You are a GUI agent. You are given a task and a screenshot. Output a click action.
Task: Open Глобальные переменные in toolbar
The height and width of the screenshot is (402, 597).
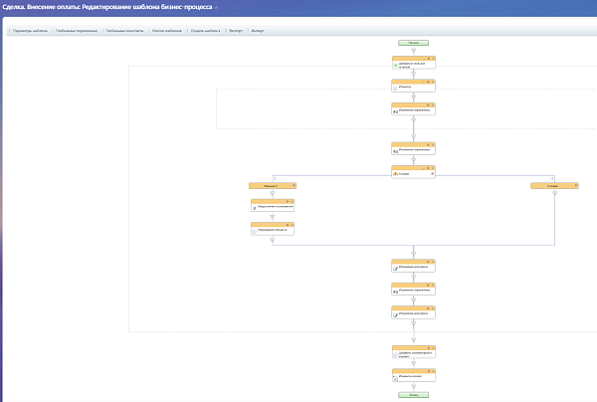[x=77, y=31]
